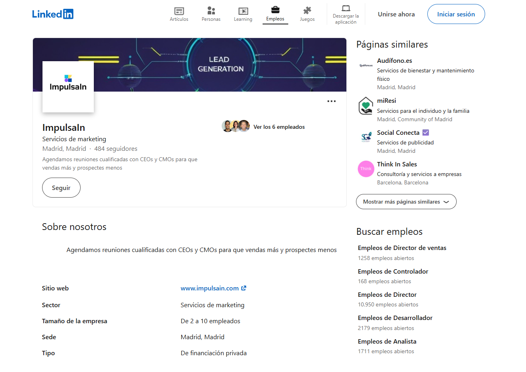Click '168 empleos abiertos' text
526x372 pixels.
coord(384,281)
